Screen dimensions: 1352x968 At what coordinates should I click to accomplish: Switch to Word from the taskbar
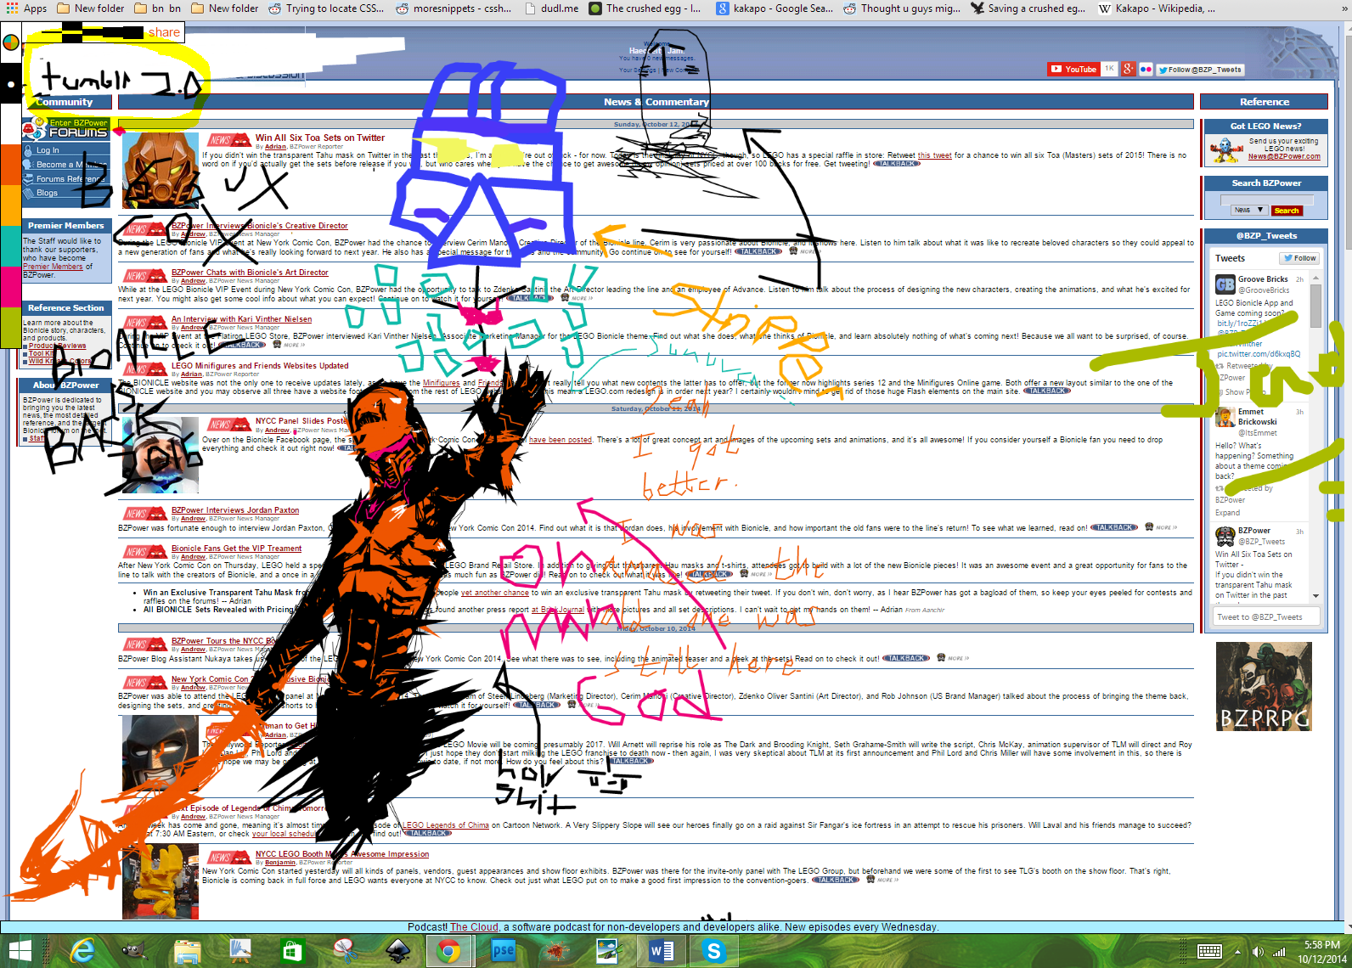662,951
